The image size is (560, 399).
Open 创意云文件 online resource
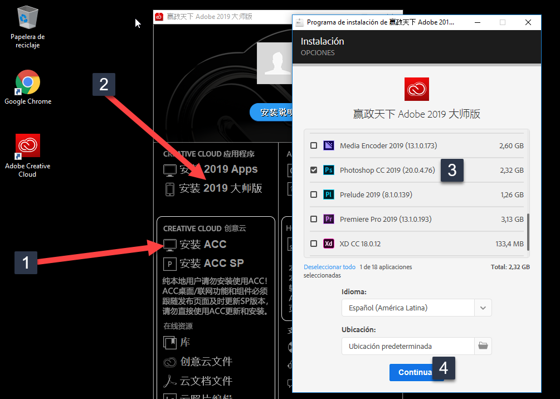[206, 362]
